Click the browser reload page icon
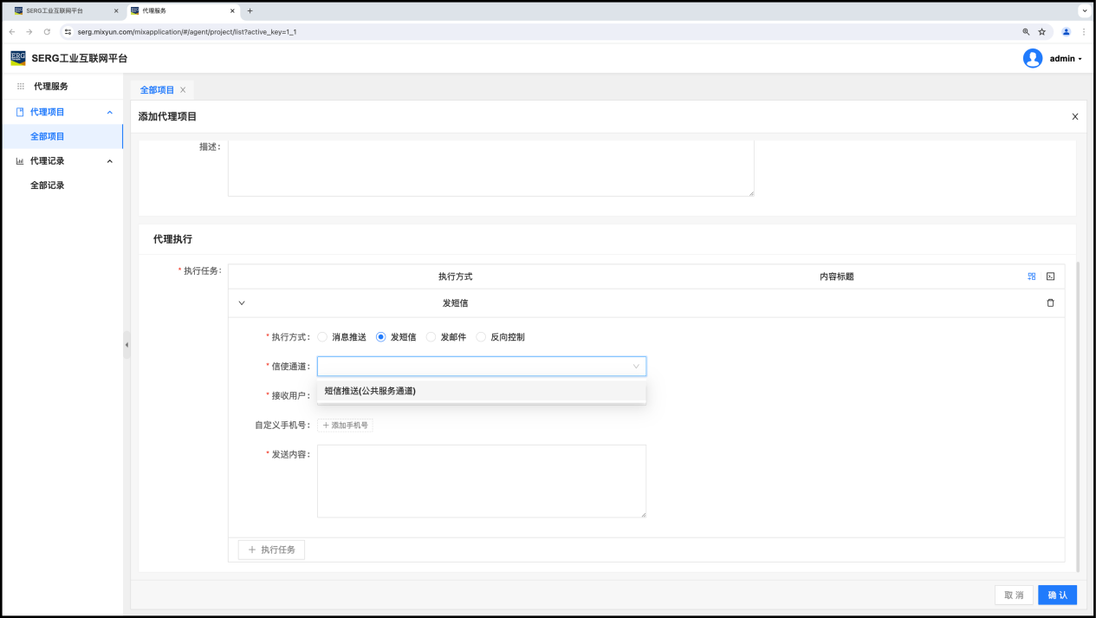The image size is (1096, 618). (x=47, y=32)
